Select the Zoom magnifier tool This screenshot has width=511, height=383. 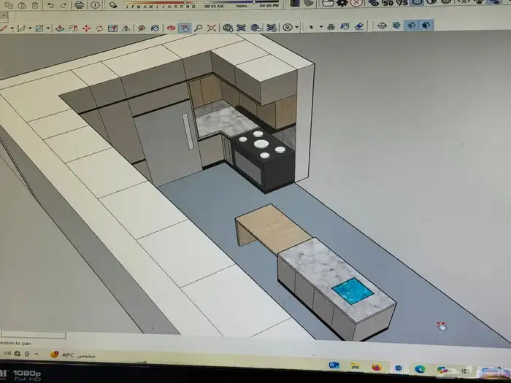[x=198, y=28]
